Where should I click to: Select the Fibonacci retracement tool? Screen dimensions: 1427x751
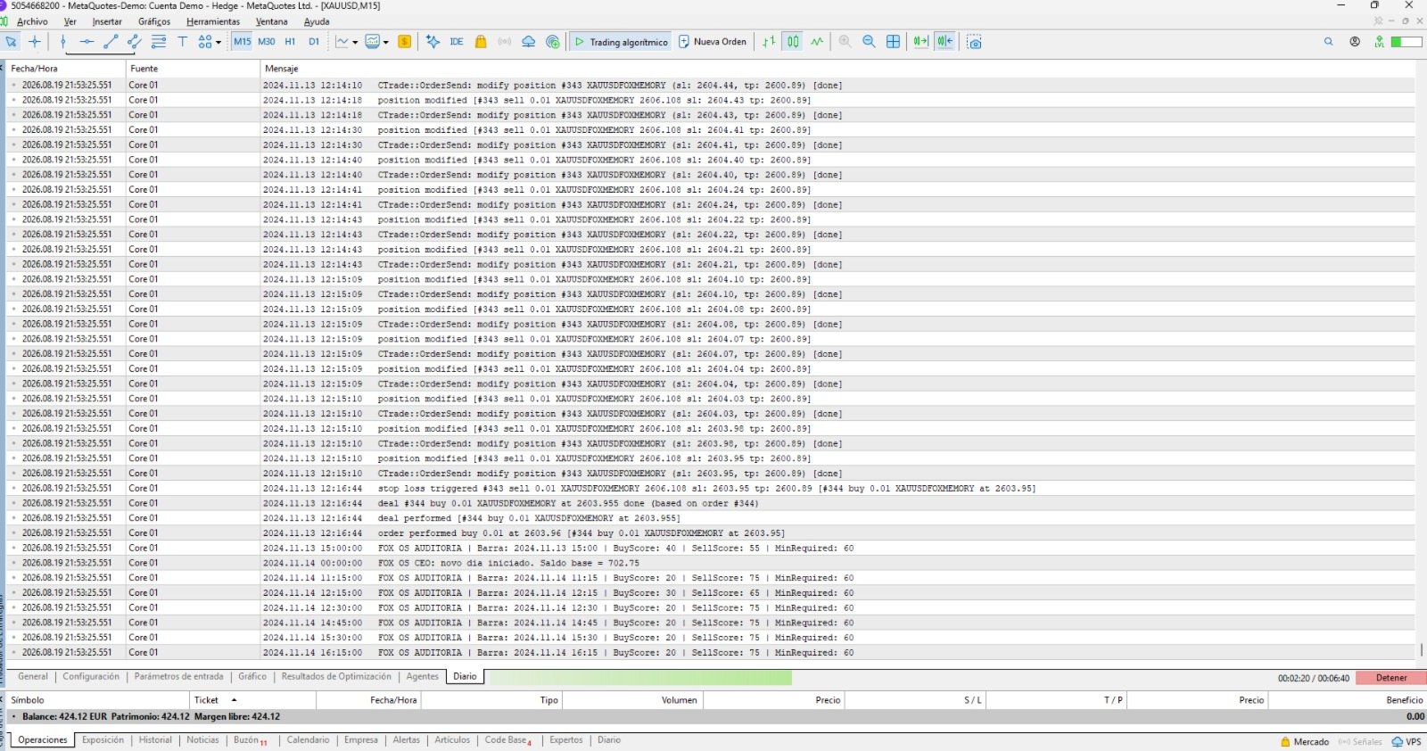click(159, 41)
